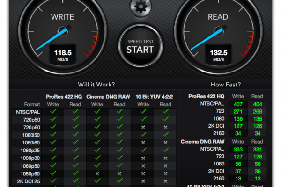Click the Cinema DNG NTSC/PAL read value 331
Viewport: 281px width, 187px height.
click(x=257, y=149)
